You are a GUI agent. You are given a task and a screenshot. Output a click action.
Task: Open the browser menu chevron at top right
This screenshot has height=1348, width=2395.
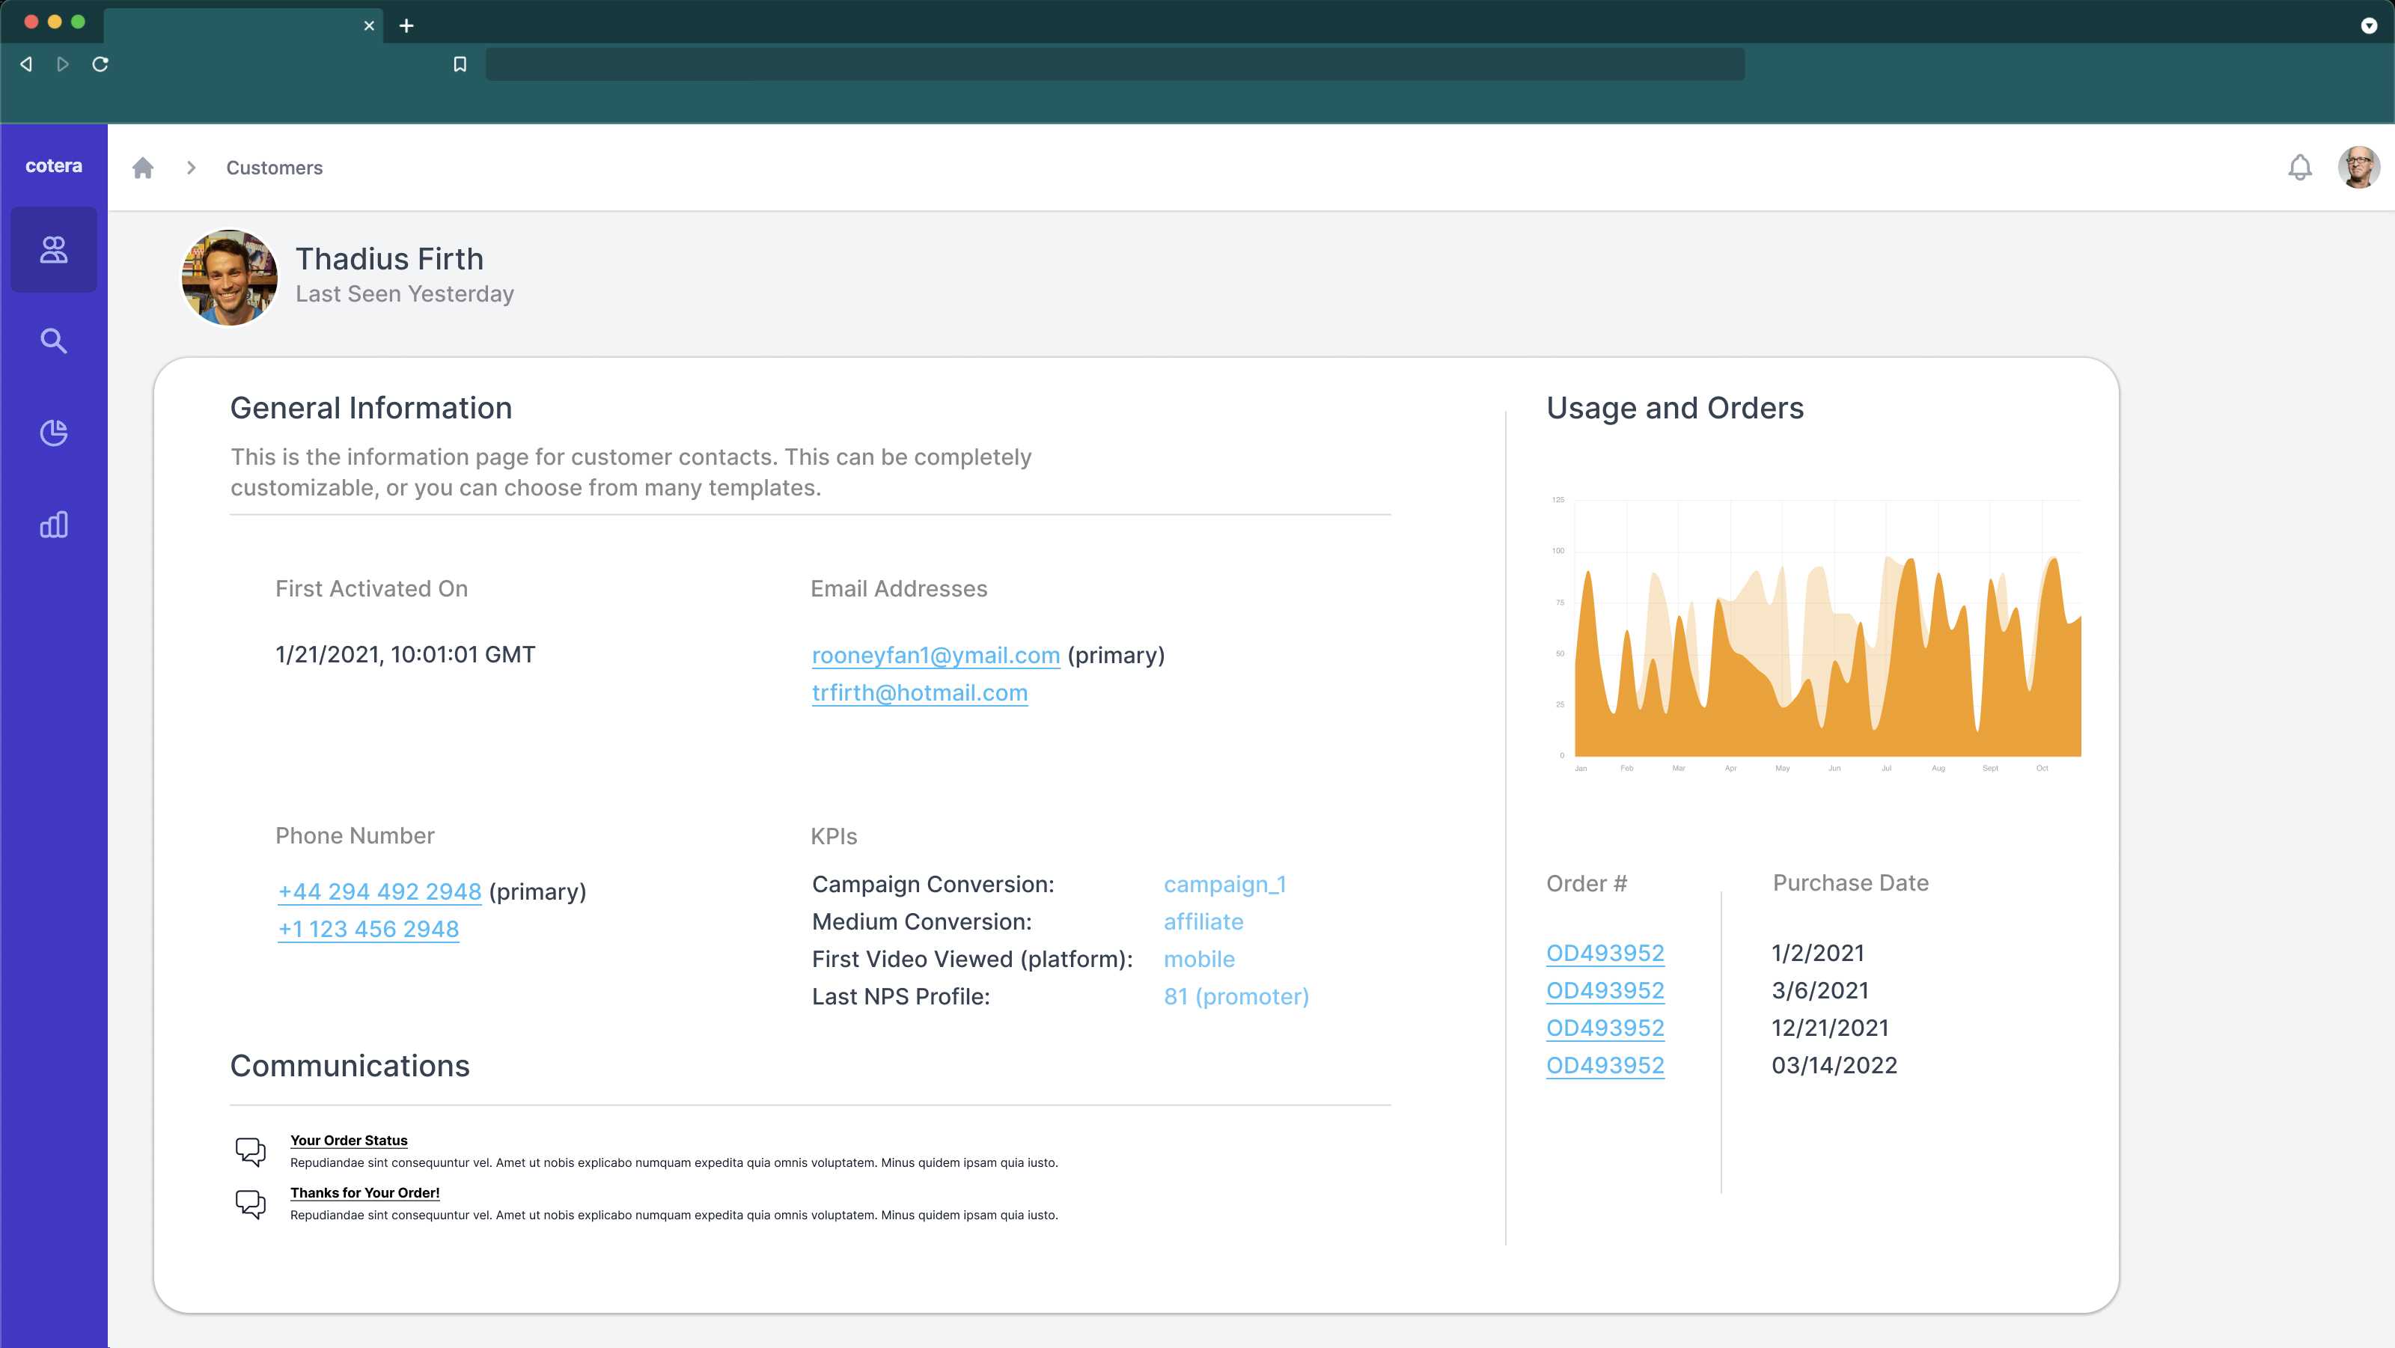point(2368,25)
